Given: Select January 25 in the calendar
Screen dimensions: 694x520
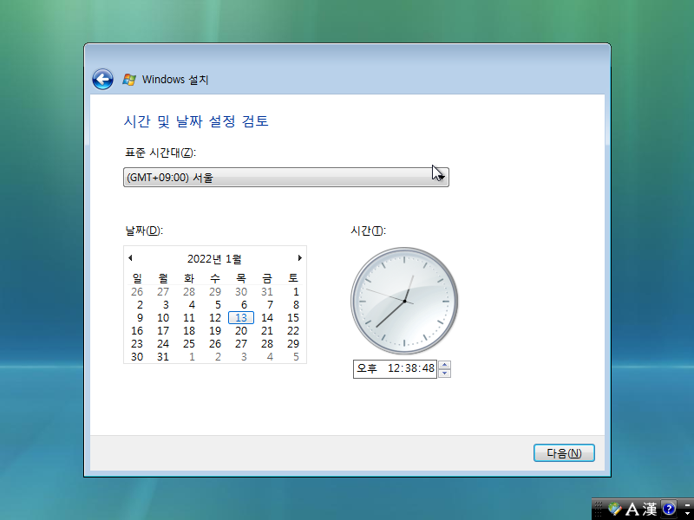Looking at the screenshot, I should (x=189, y=343).
